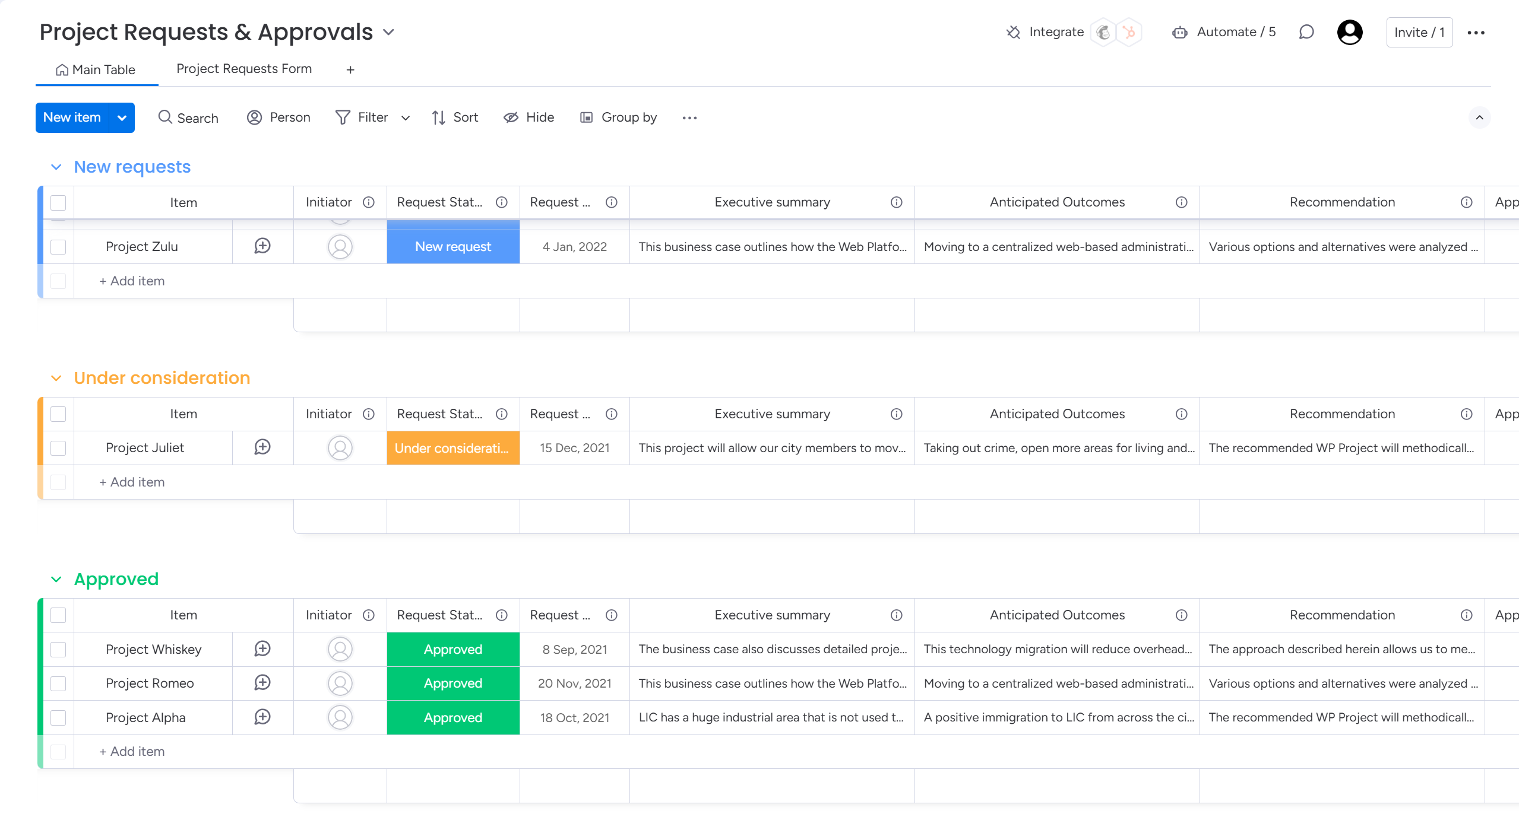Click the Main Table tab
The width and height of the screenshot is (1519, 814).
pos(96,69)
